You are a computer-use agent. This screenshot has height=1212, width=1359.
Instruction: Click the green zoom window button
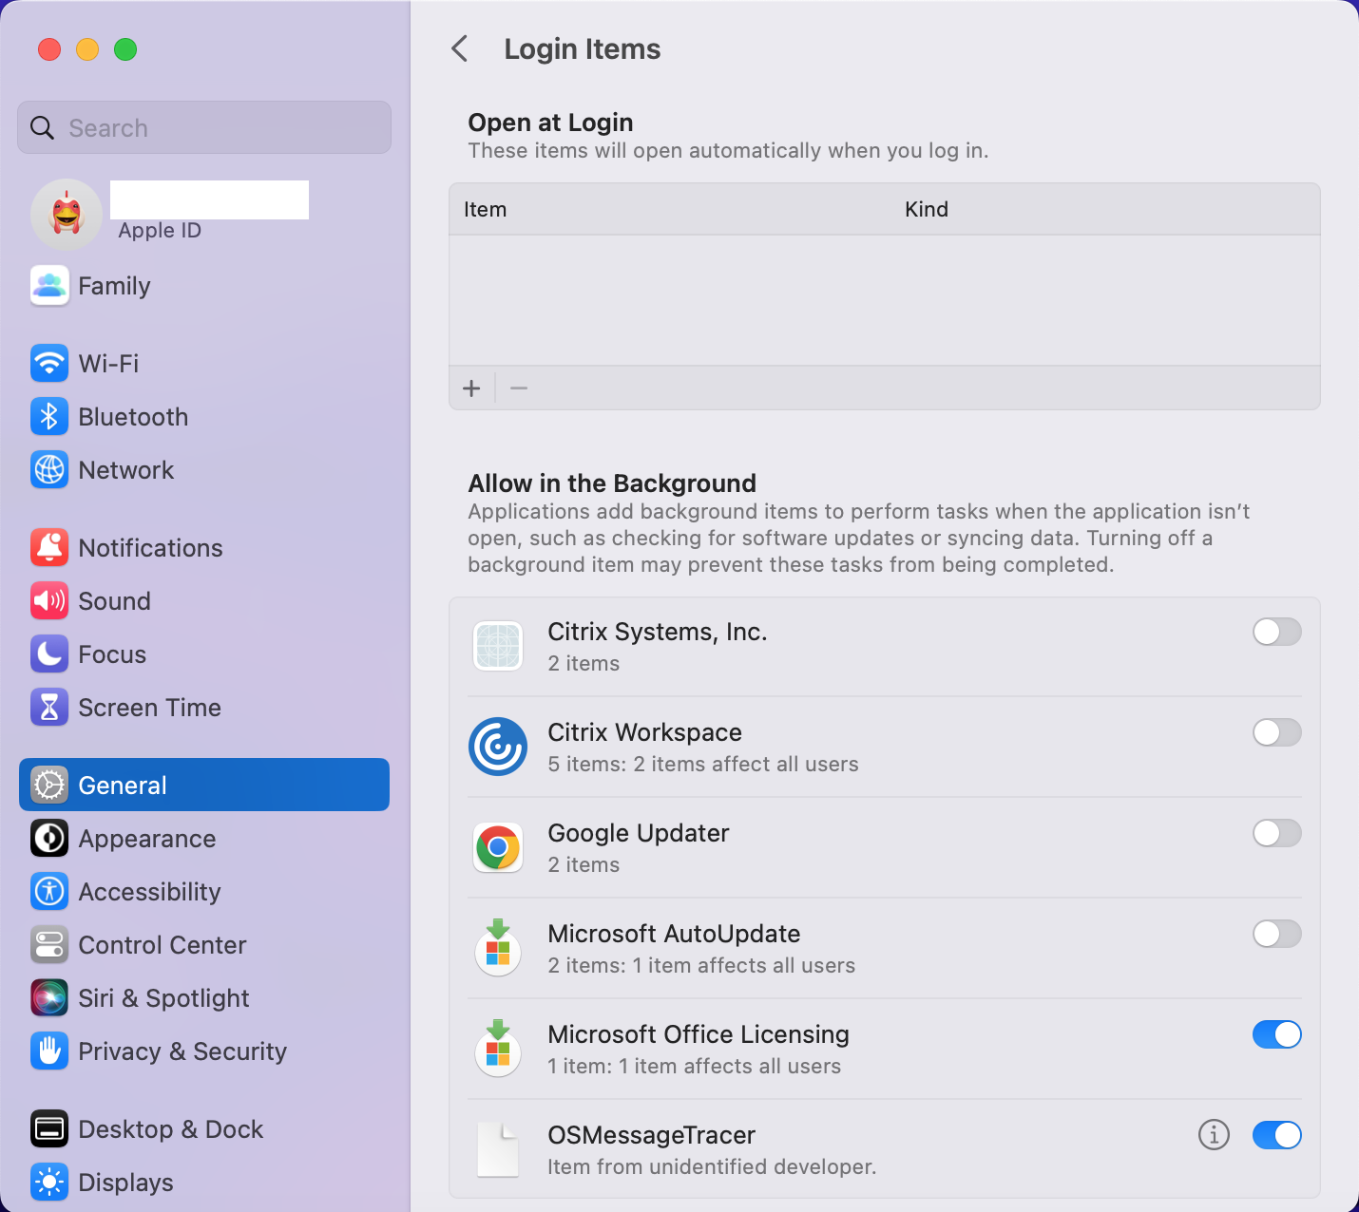click(125, 49)
